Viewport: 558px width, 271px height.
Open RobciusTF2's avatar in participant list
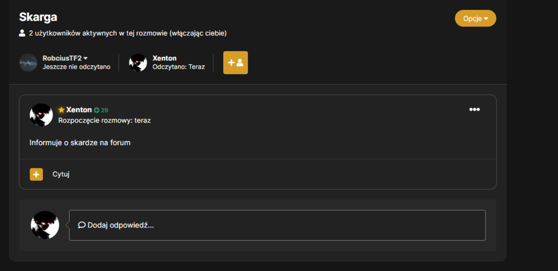coord(28,62)
